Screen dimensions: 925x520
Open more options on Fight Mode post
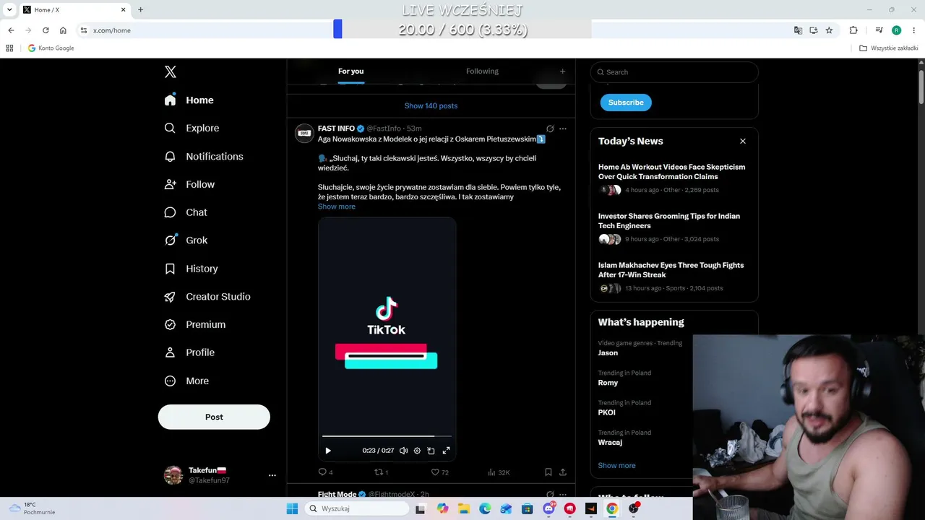(x=563, y=494)
